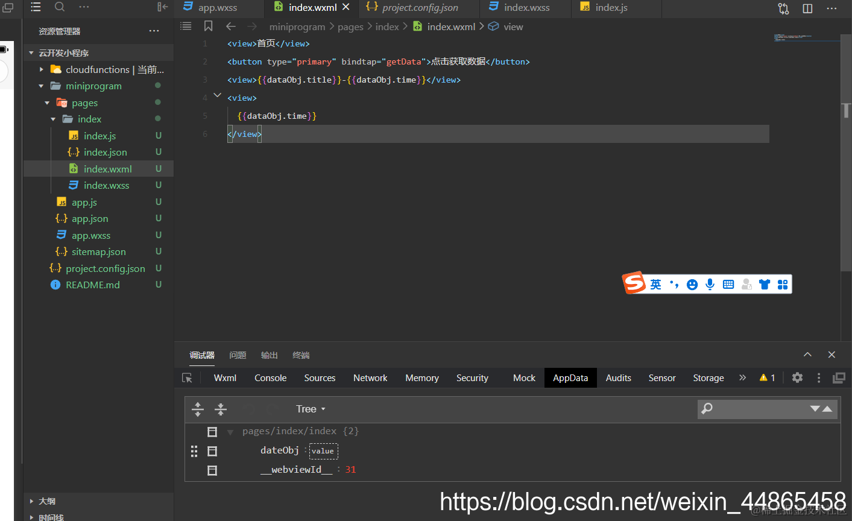Open the Wxml devtools tab

[225, 378]
